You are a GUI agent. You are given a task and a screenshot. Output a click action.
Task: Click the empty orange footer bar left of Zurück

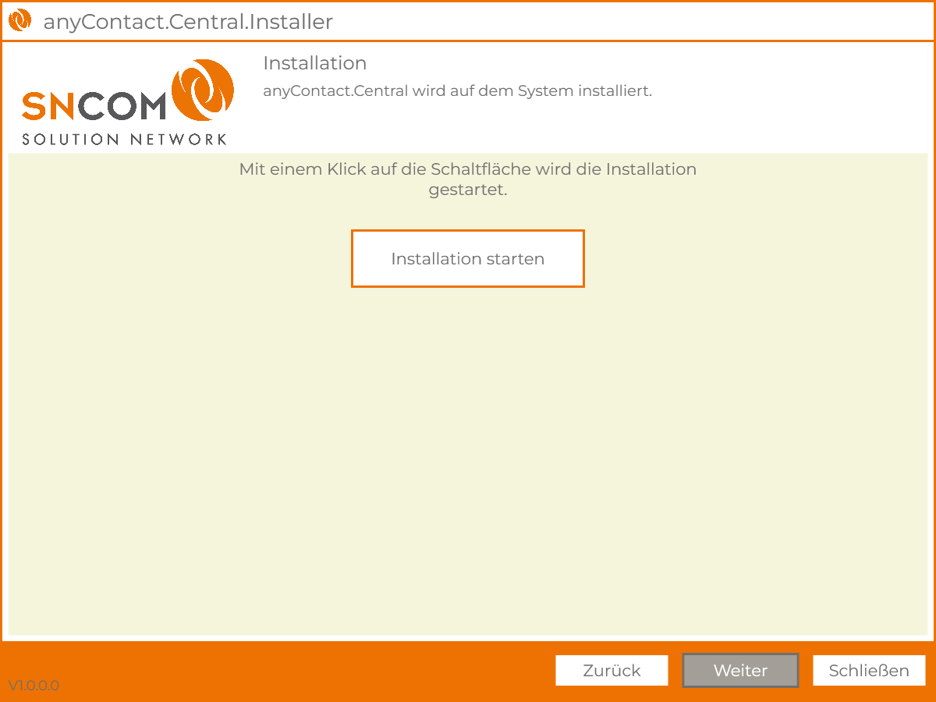(x=296, y=671)
